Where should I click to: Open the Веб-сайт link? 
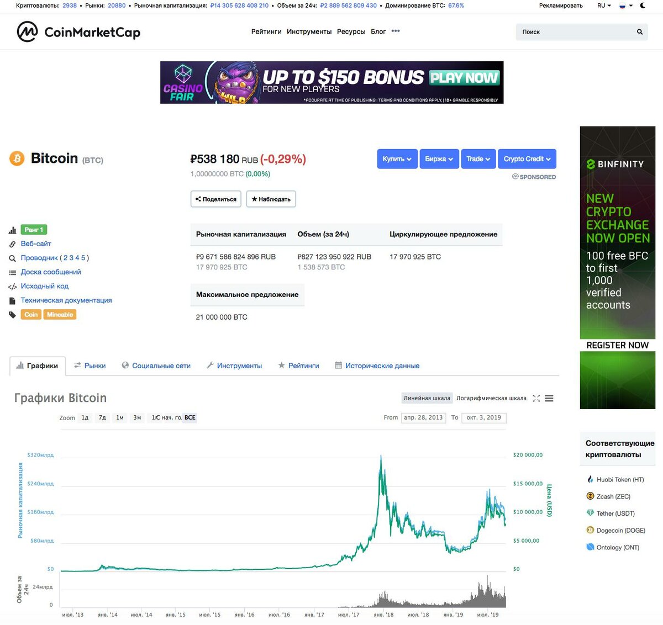click(36, 243)
